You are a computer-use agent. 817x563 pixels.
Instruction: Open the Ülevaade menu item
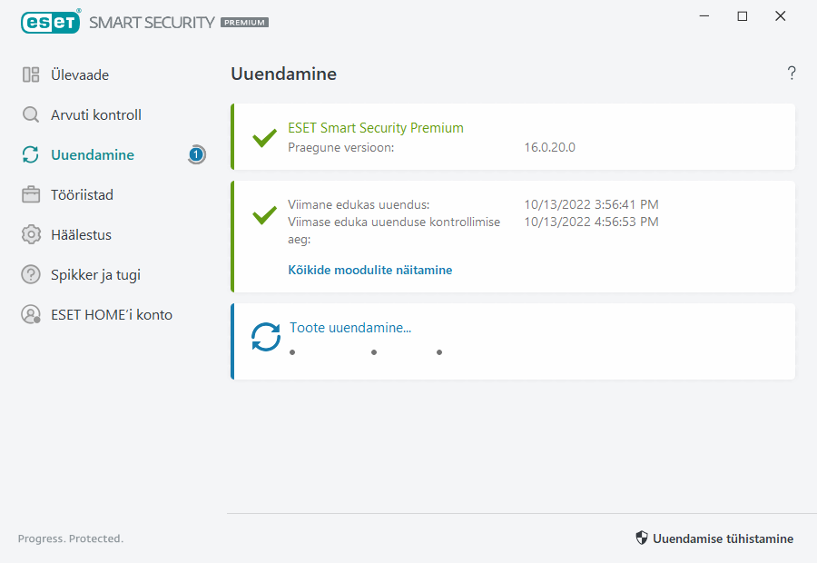(x=80, y=75)
